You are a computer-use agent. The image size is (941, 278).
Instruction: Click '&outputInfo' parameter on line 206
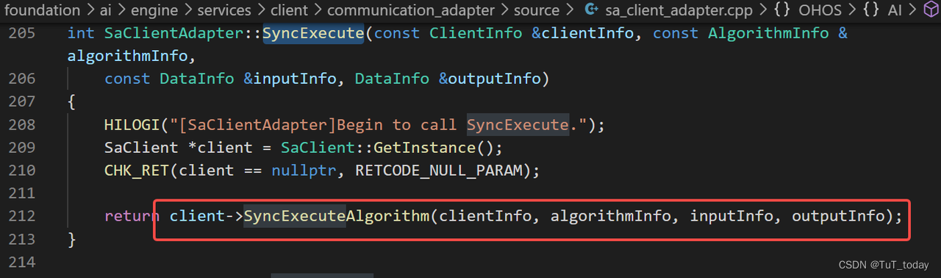point(490,79)
